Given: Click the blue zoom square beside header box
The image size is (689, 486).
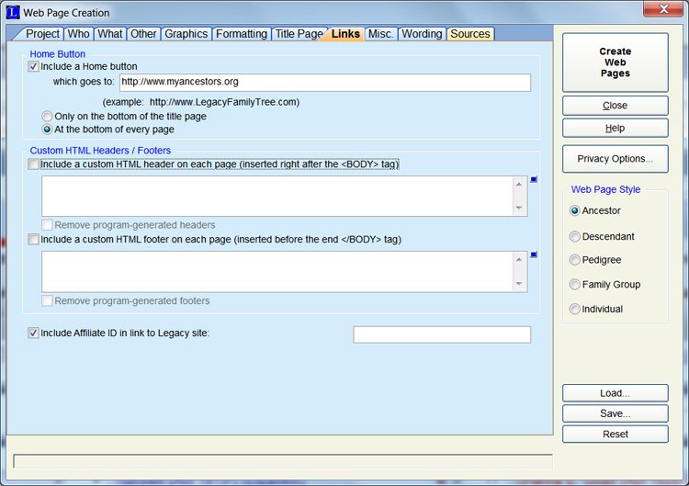Looking at the screenshot, I should [534, 179].
